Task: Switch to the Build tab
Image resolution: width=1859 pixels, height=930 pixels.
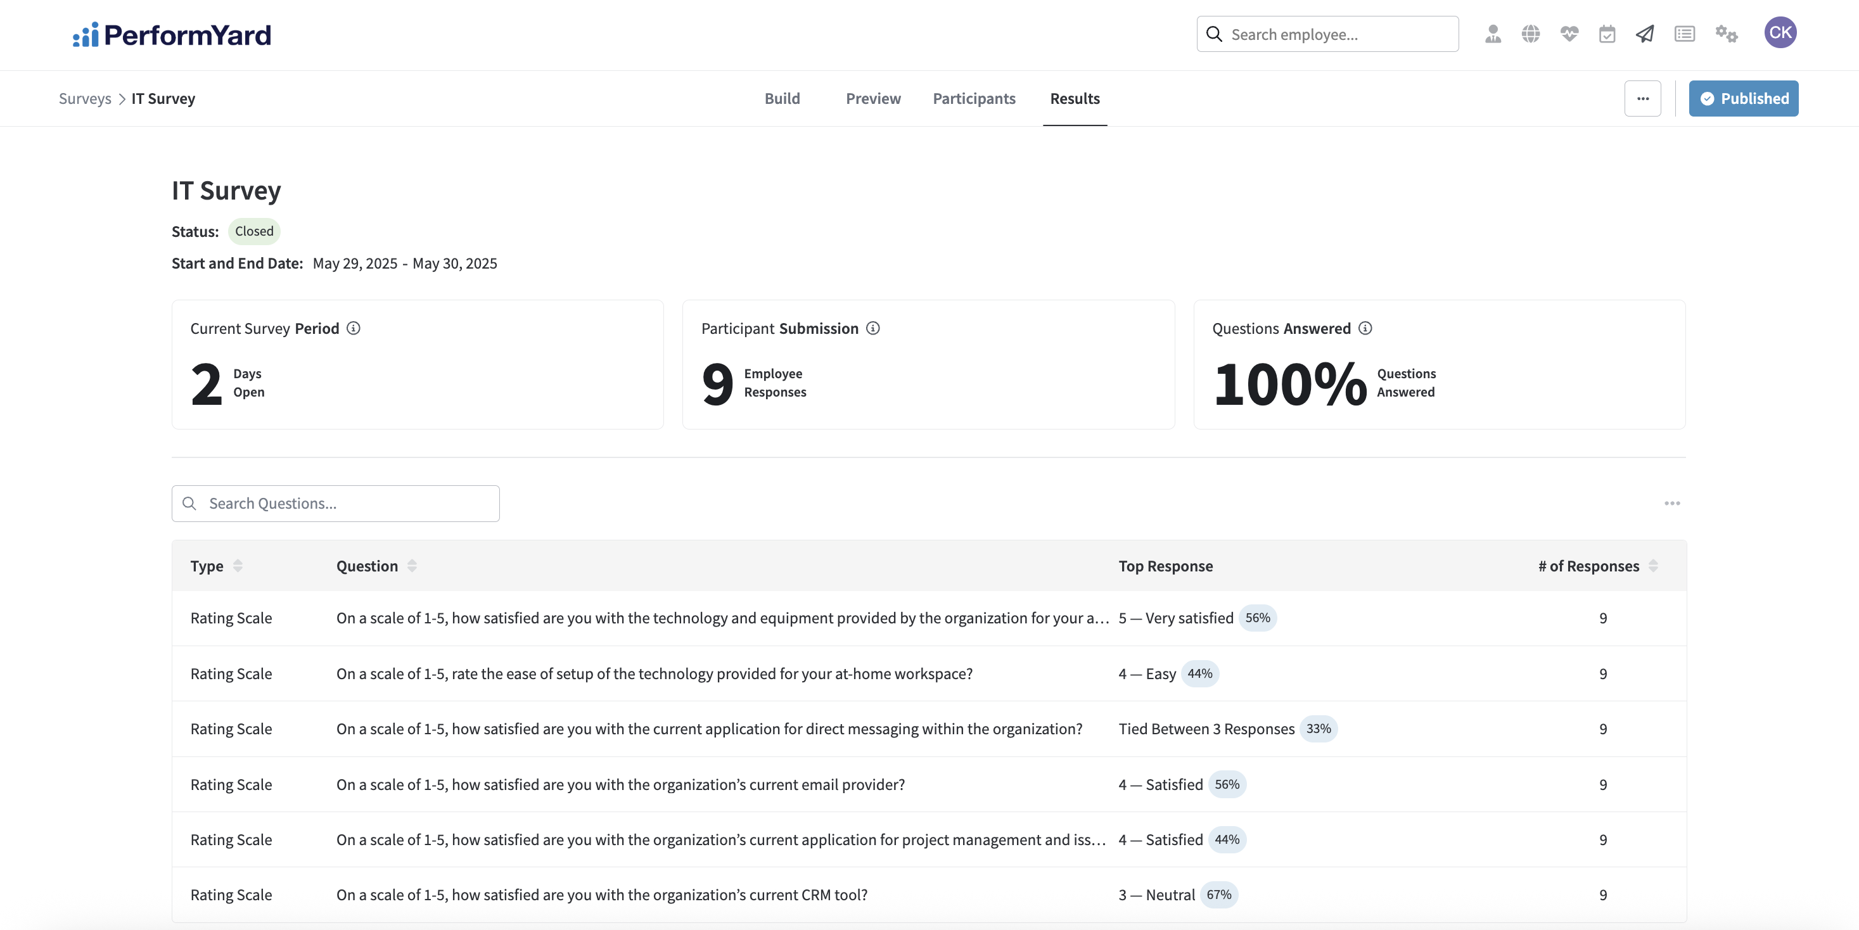Action: 783,99
